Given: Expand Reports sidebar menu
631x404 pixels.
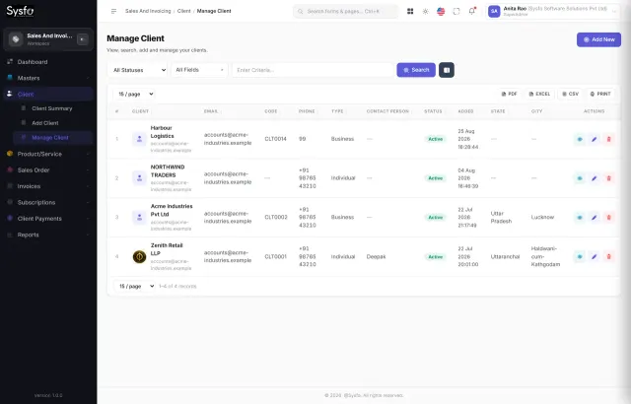Looking at the screenshot, I should coord(48,235).
